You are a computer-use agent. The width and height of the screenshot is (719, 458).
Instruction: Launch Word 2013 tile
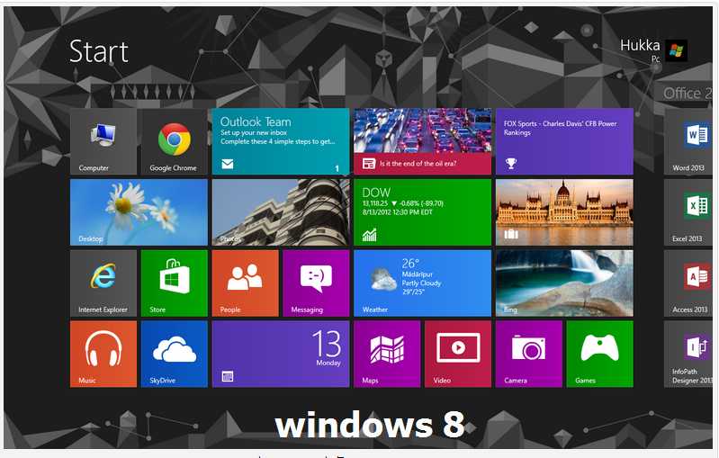click(x=688, y=141)
